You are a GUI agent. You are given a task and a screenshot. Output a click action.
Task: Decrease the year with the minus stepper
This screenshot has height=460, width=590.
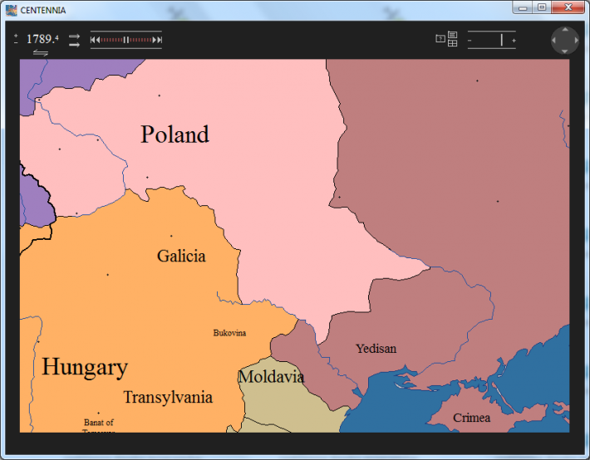pos(16,42)
